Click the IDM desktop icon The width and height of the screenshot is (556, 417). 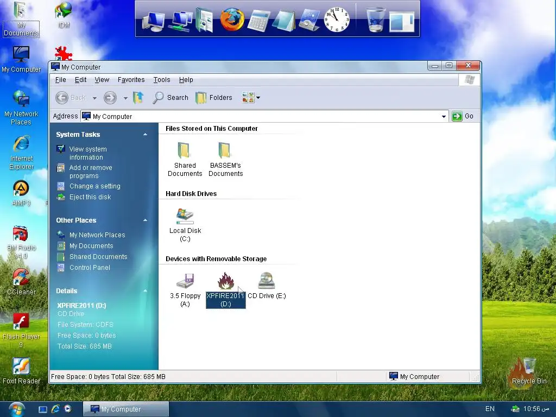(64, 14)
